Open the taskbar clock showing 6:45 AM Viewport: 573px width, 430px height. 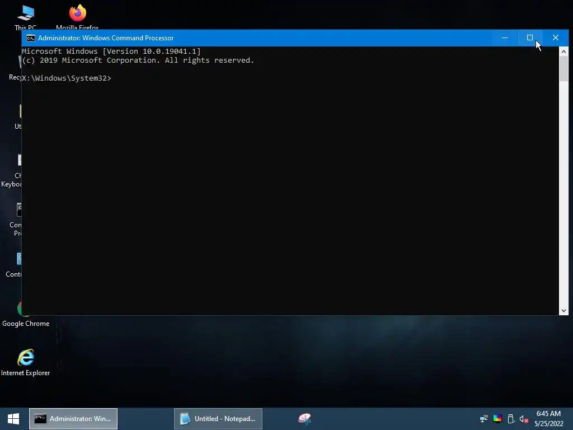pyautogui.click(x=548, y=419)
